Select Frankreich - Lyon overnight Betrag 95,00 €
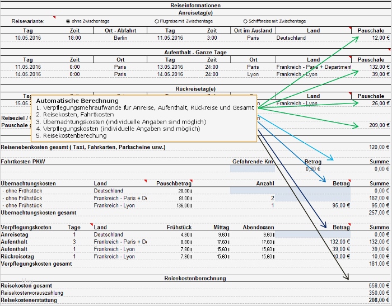This screenshot has width=392, height=306. (341, 205)
